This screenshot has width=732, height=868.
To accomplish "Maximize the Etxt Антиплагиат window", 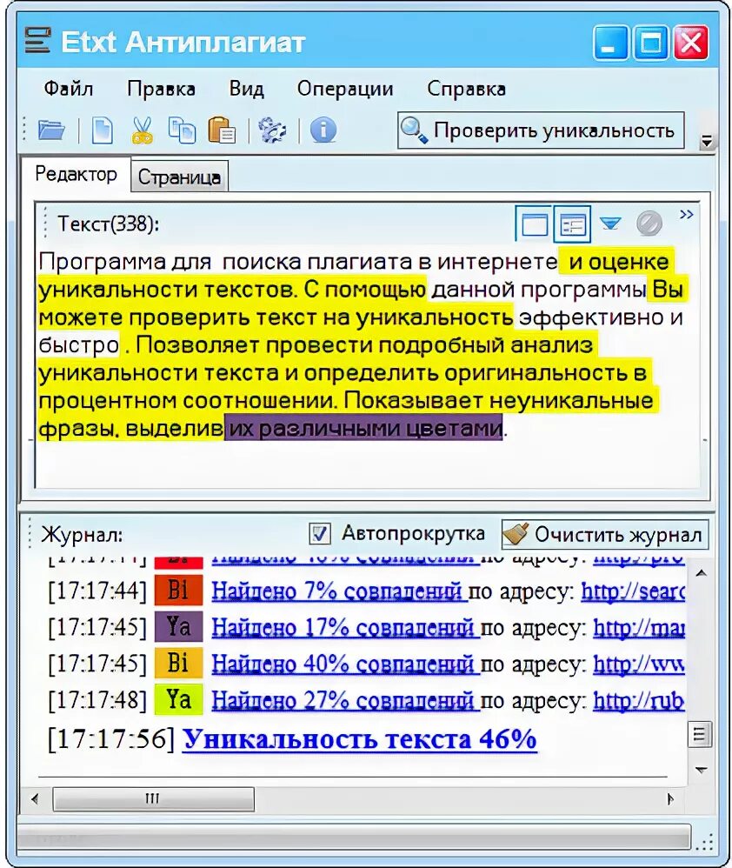I will pyautogui.click(x=650, y=42).
